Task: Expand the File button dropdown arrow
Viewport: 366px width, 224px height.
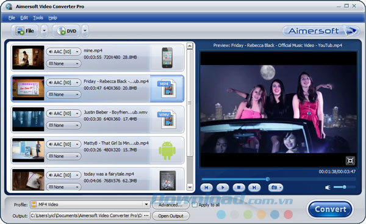Action: 44,31
